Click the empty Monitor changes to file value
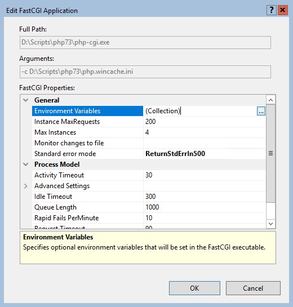 click(205, 143)
